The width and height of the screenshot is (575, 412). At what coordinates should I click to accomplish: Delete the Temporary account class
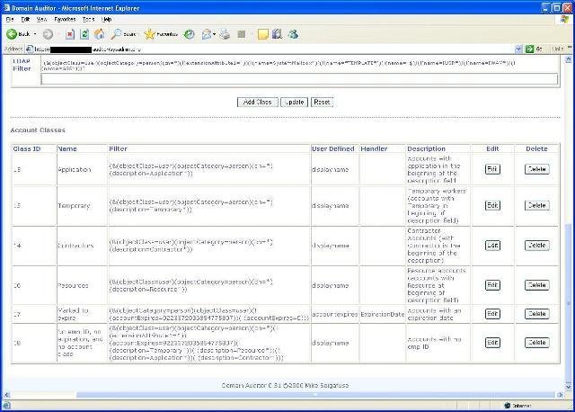(x=536, y=205)
